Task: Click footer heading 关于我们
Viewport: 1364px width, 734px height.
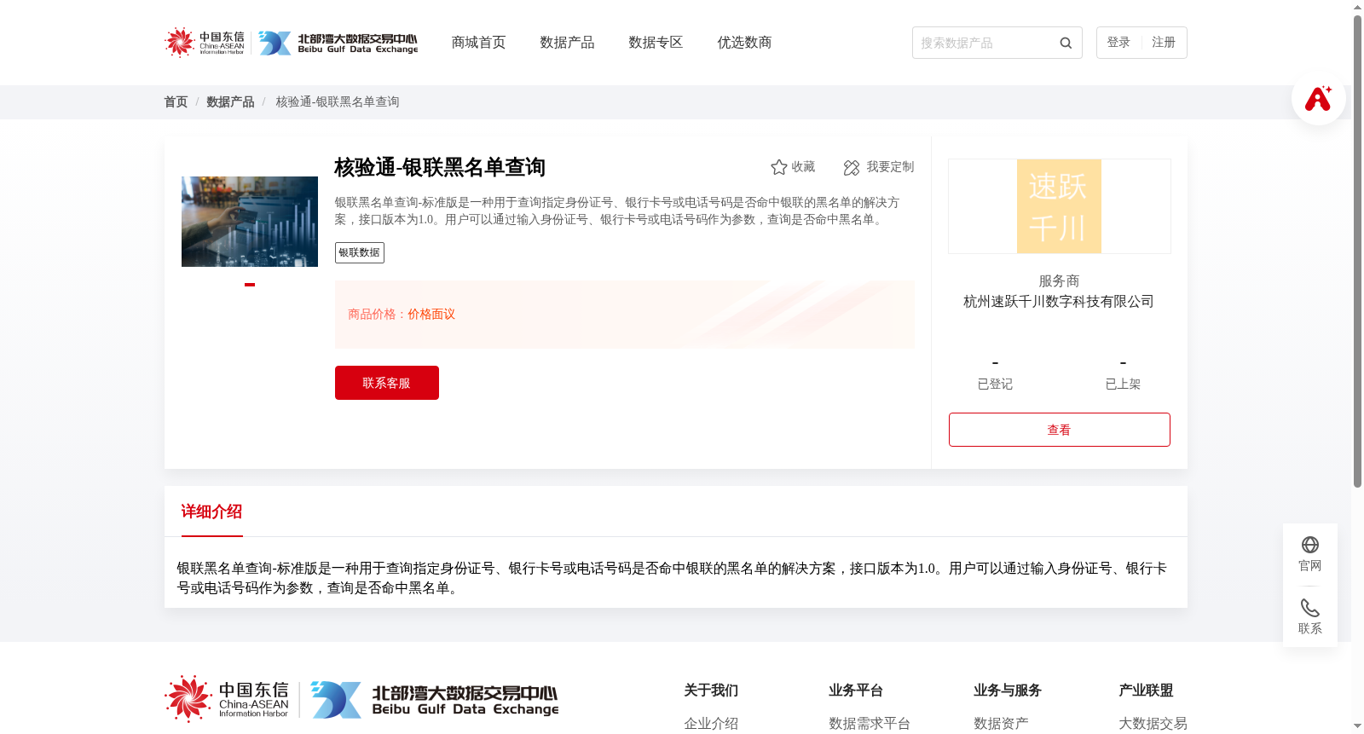Action: 711,691
